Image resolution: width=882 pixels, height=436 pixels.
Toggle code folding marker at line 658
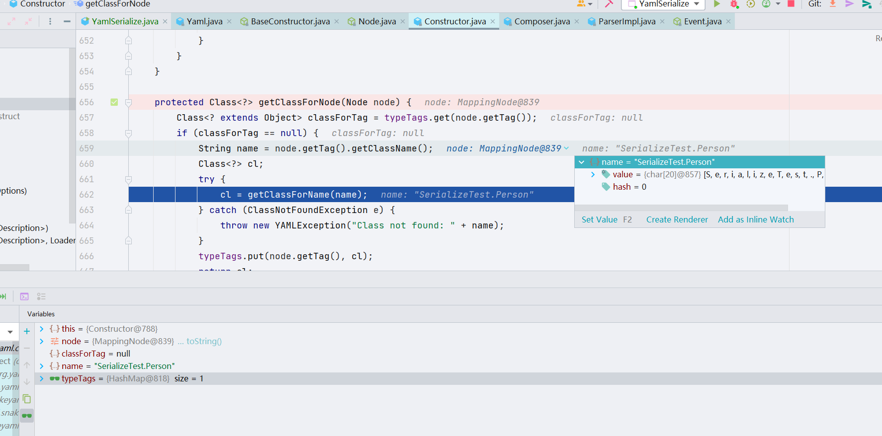pos(128,133)
